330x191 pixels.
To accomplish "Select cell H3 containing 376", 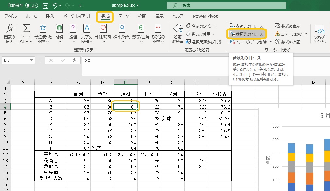I will (196, 101).
